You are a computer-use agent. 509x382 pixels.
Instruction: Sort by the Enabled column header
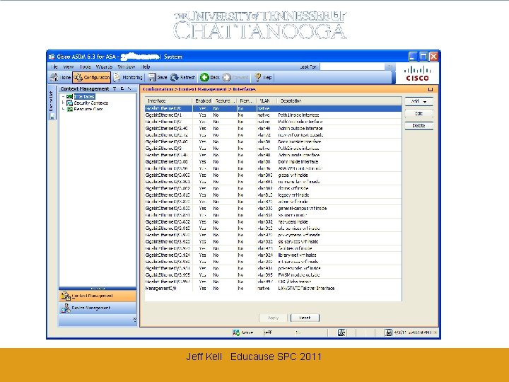203,101
